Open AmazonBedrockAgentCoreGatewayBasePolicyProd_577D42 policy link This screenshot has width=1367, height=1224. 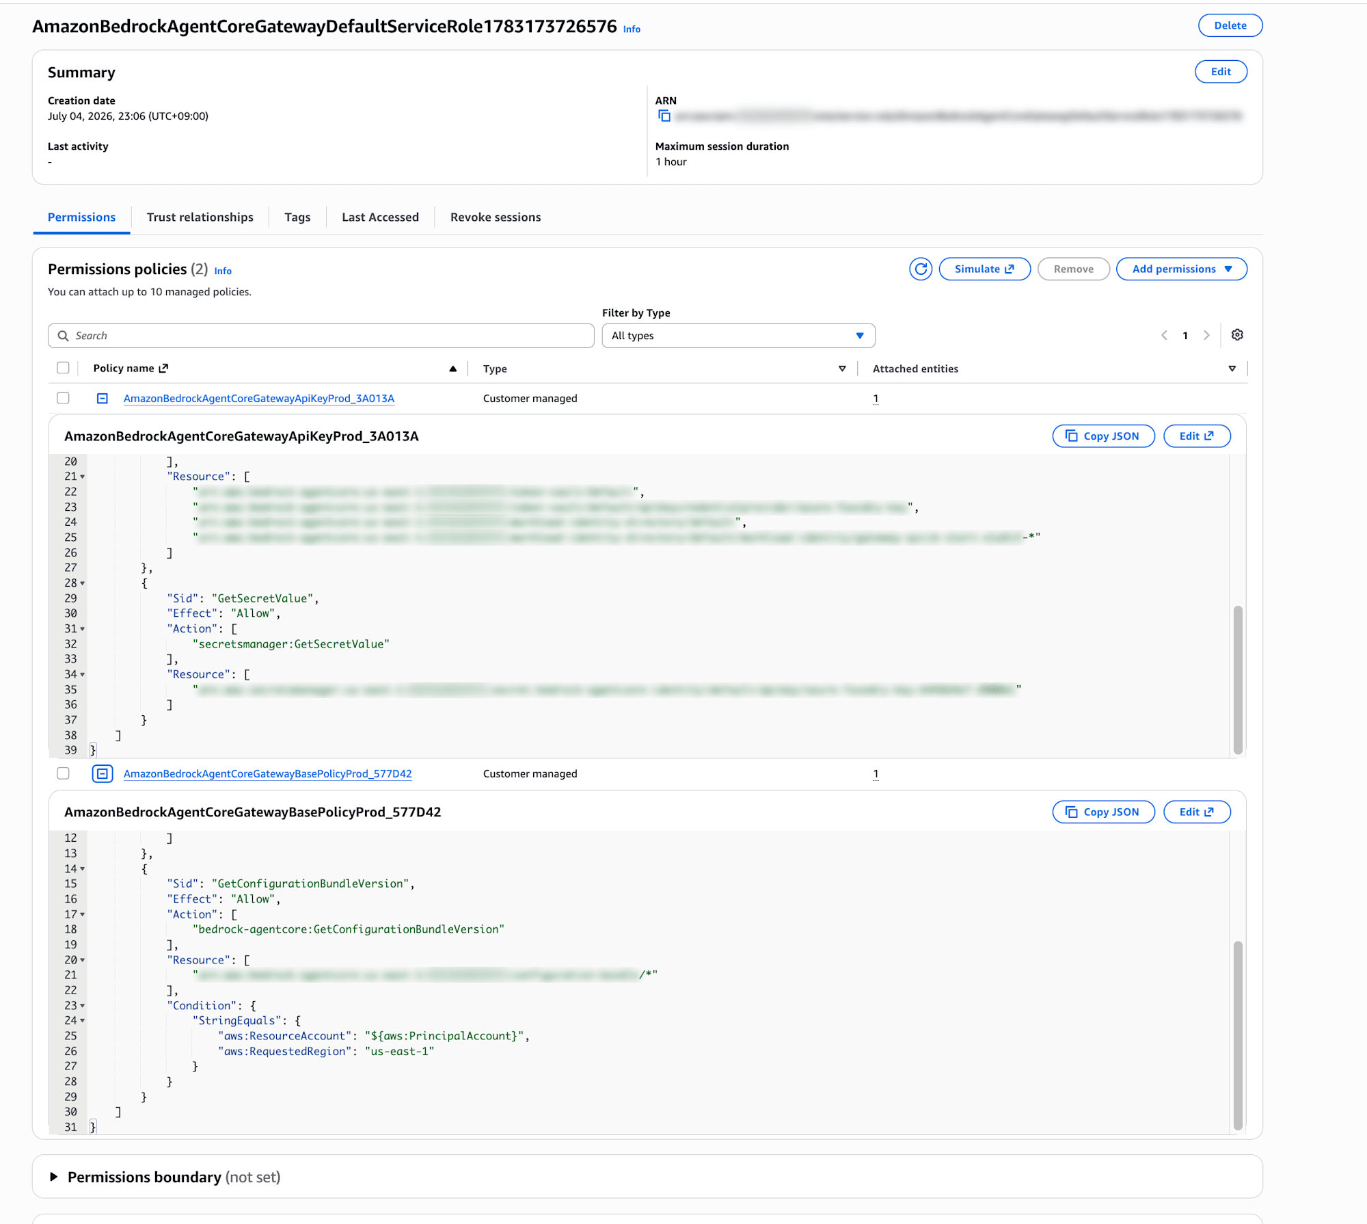267,774
